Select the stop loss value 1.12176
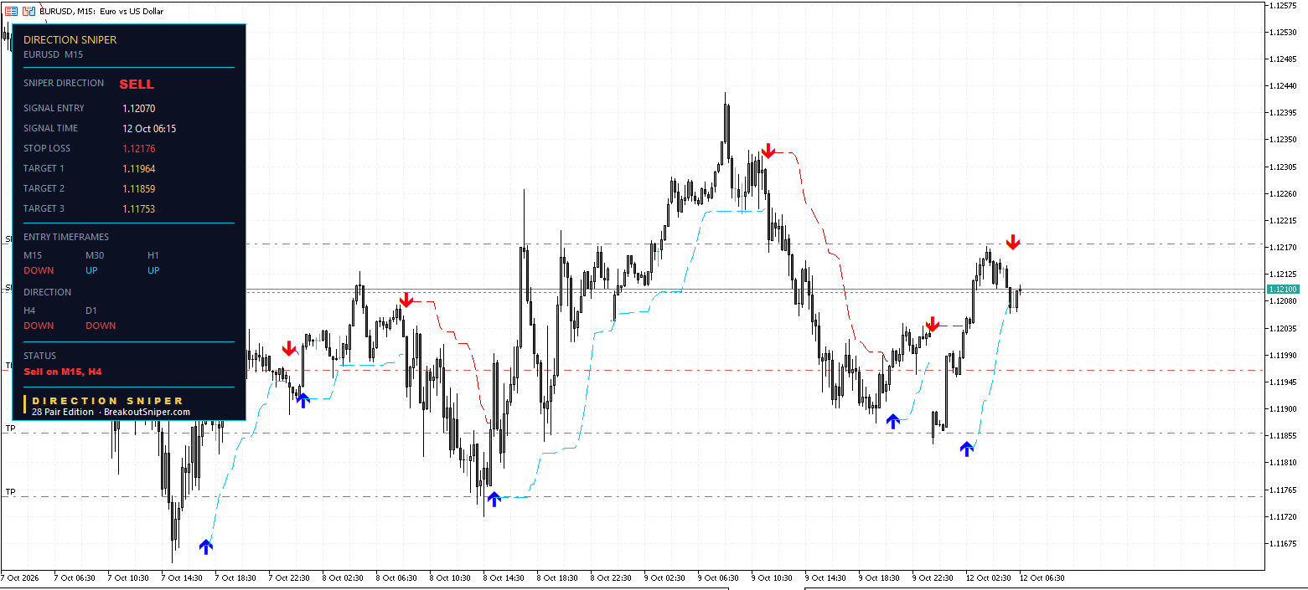This screenshot has width=1308, height=590. tap(139, 148)
